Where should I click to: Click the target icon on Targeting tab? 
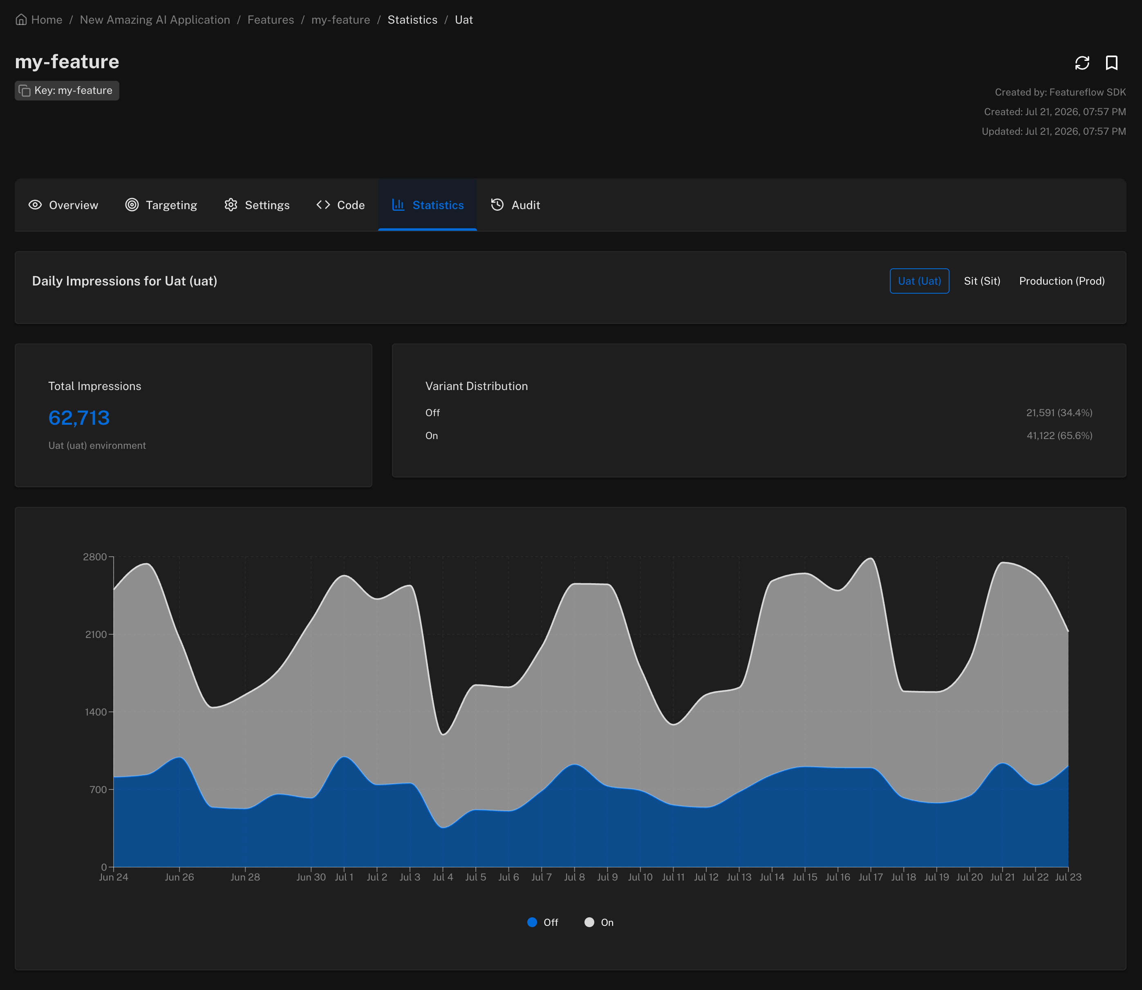click(x=132, y=205)
